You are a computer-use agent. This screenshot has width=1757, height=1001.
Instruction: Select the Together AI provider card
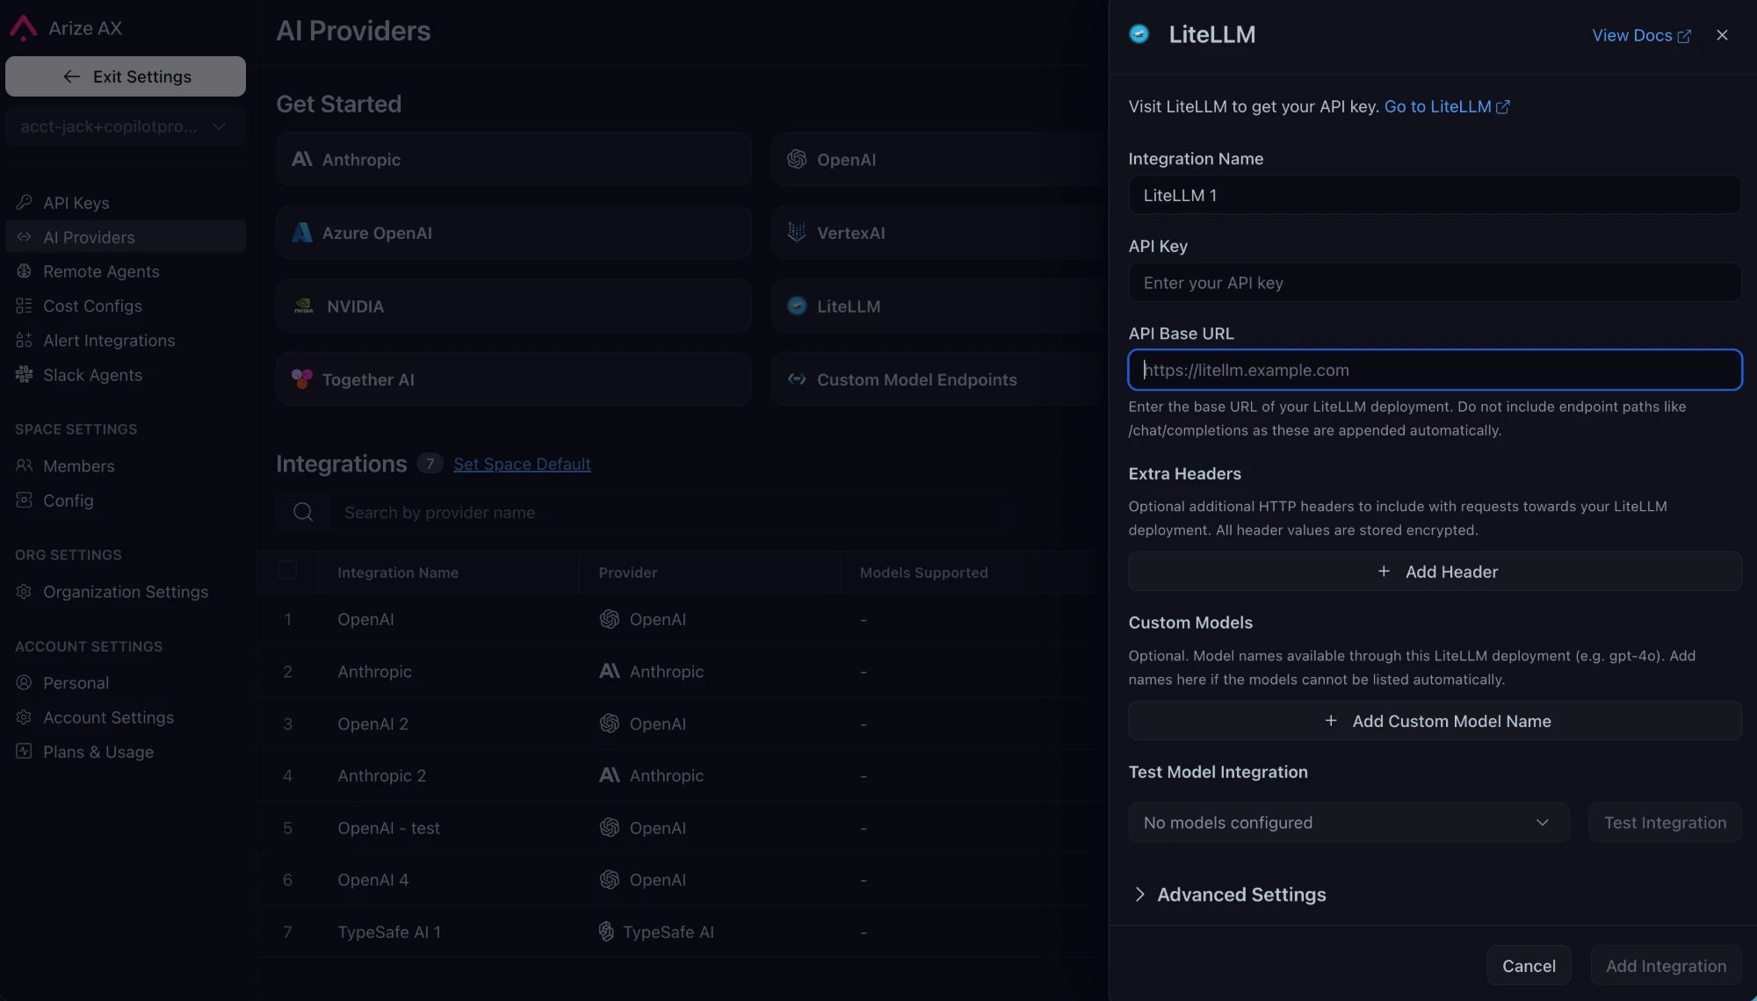click(x=514, y=379)
